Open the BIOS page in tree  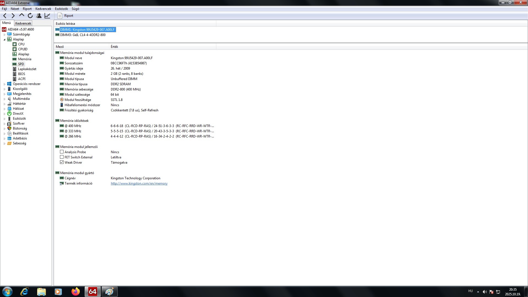point(21,74)
